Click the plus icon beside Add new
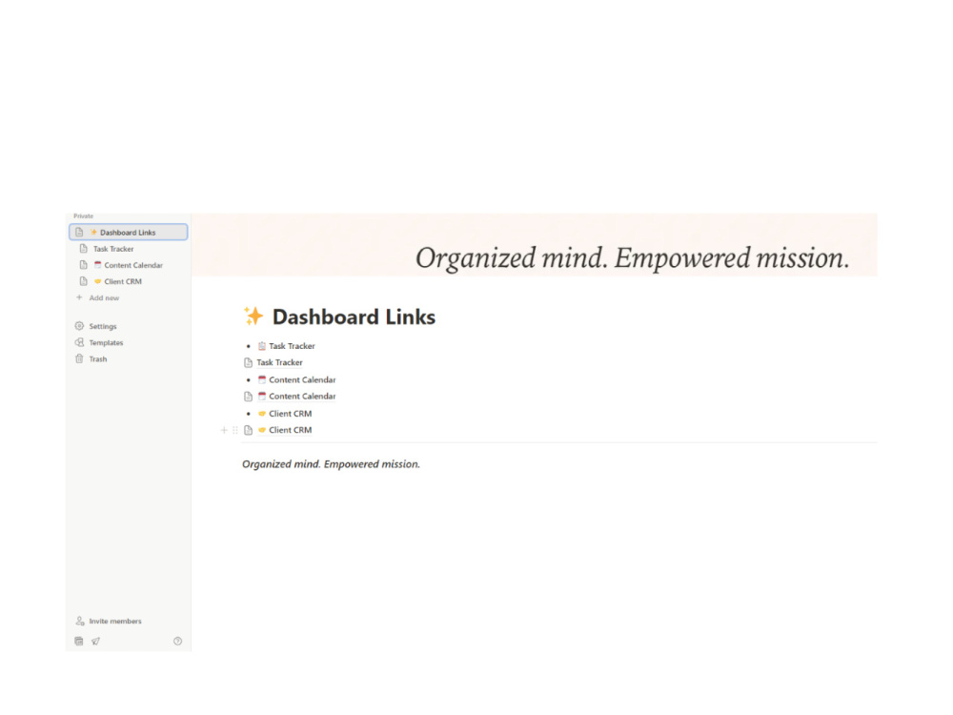953x715 pixels. [x=79, y=297]
